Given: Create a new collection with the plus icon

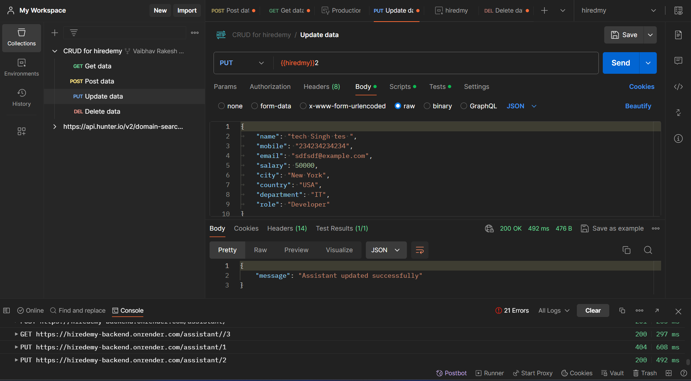Looking at the screenshot, I should click(x=55, y=33).
